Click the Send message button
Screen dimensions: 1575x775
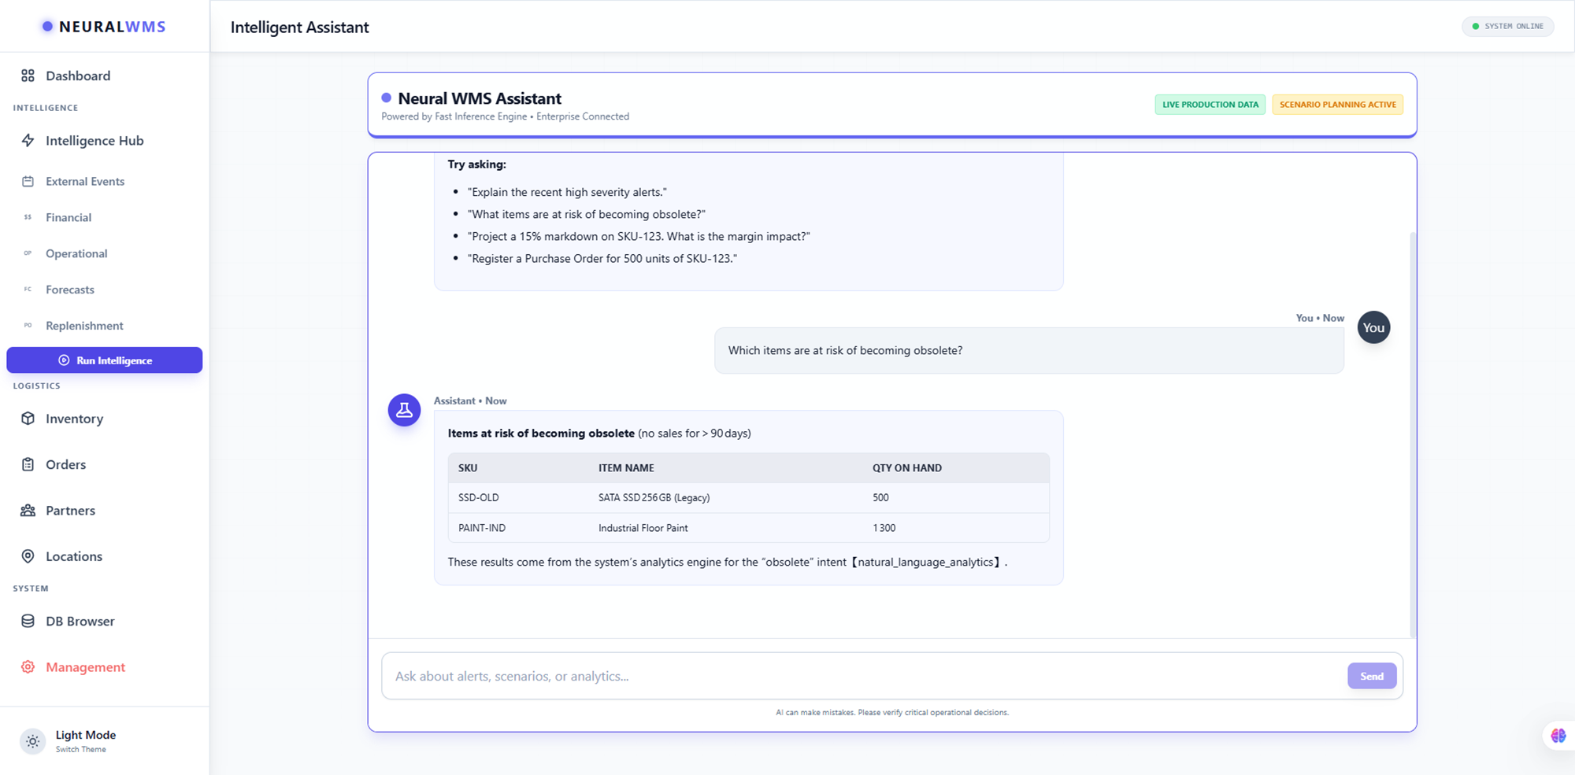(1372, 675)
